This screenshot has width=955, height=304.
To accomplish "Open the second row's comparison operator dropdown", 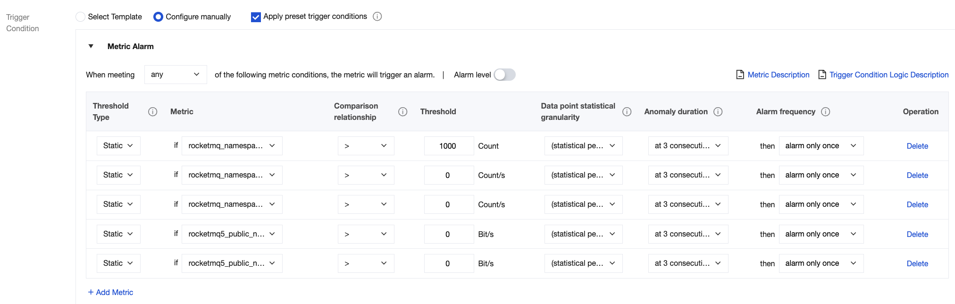I will click(366, 175).
